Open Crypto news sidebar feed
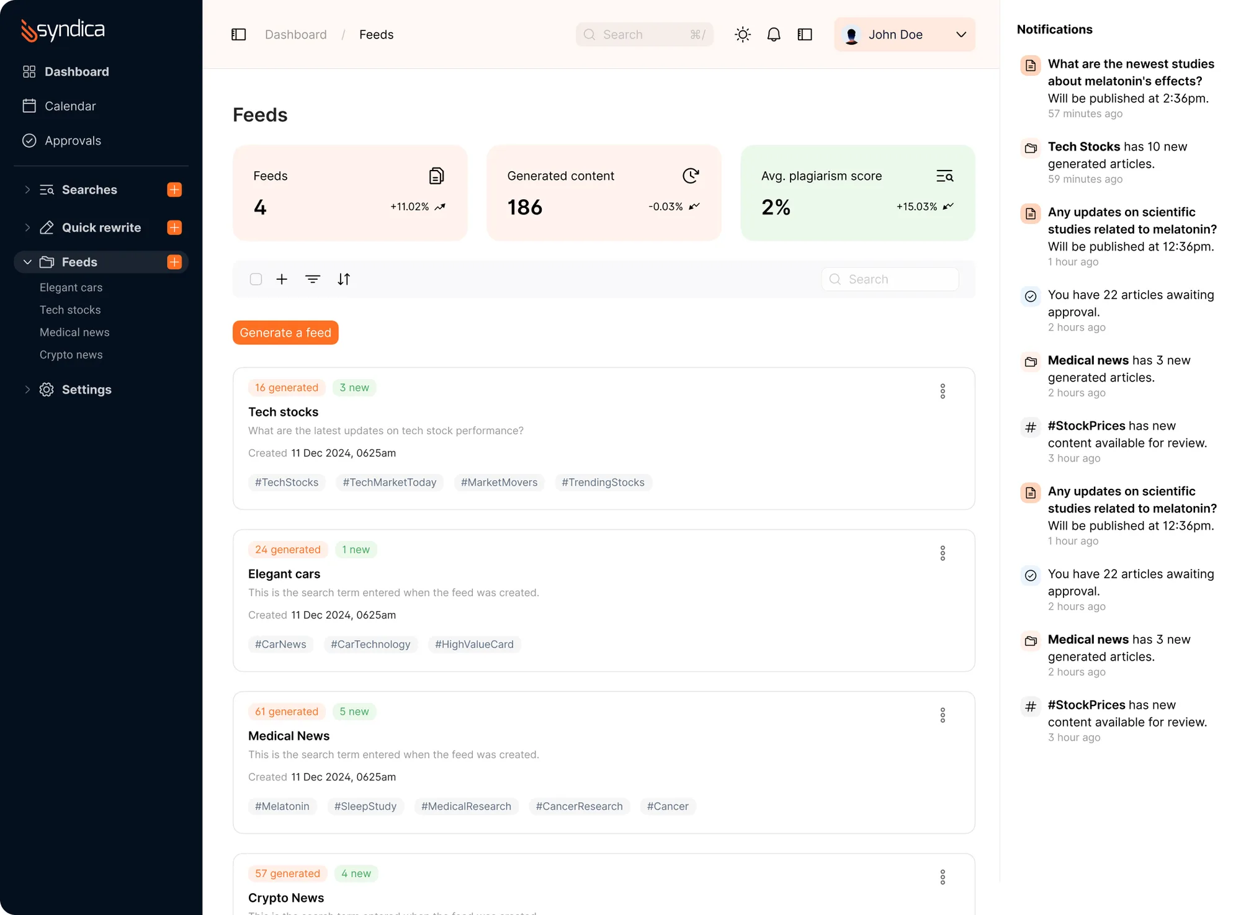The width and height of the screenshot is (1241, 915). (x=71, y=355)
